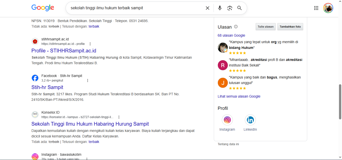Click the Tambahkan foto button
342x160 pixels.
(x=290, y=27)
